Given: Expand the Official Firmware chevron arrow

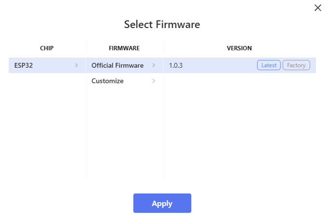Looking at the screenshot, I should click(x=154, y=65).
